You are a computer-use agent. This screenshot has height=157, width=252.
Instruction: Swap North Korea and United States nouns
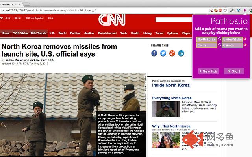point(220,39)
